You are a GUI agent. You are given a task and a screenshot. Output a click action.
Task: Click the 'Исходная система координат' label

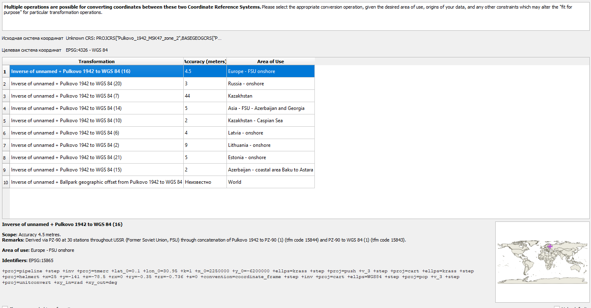(32, 38)
